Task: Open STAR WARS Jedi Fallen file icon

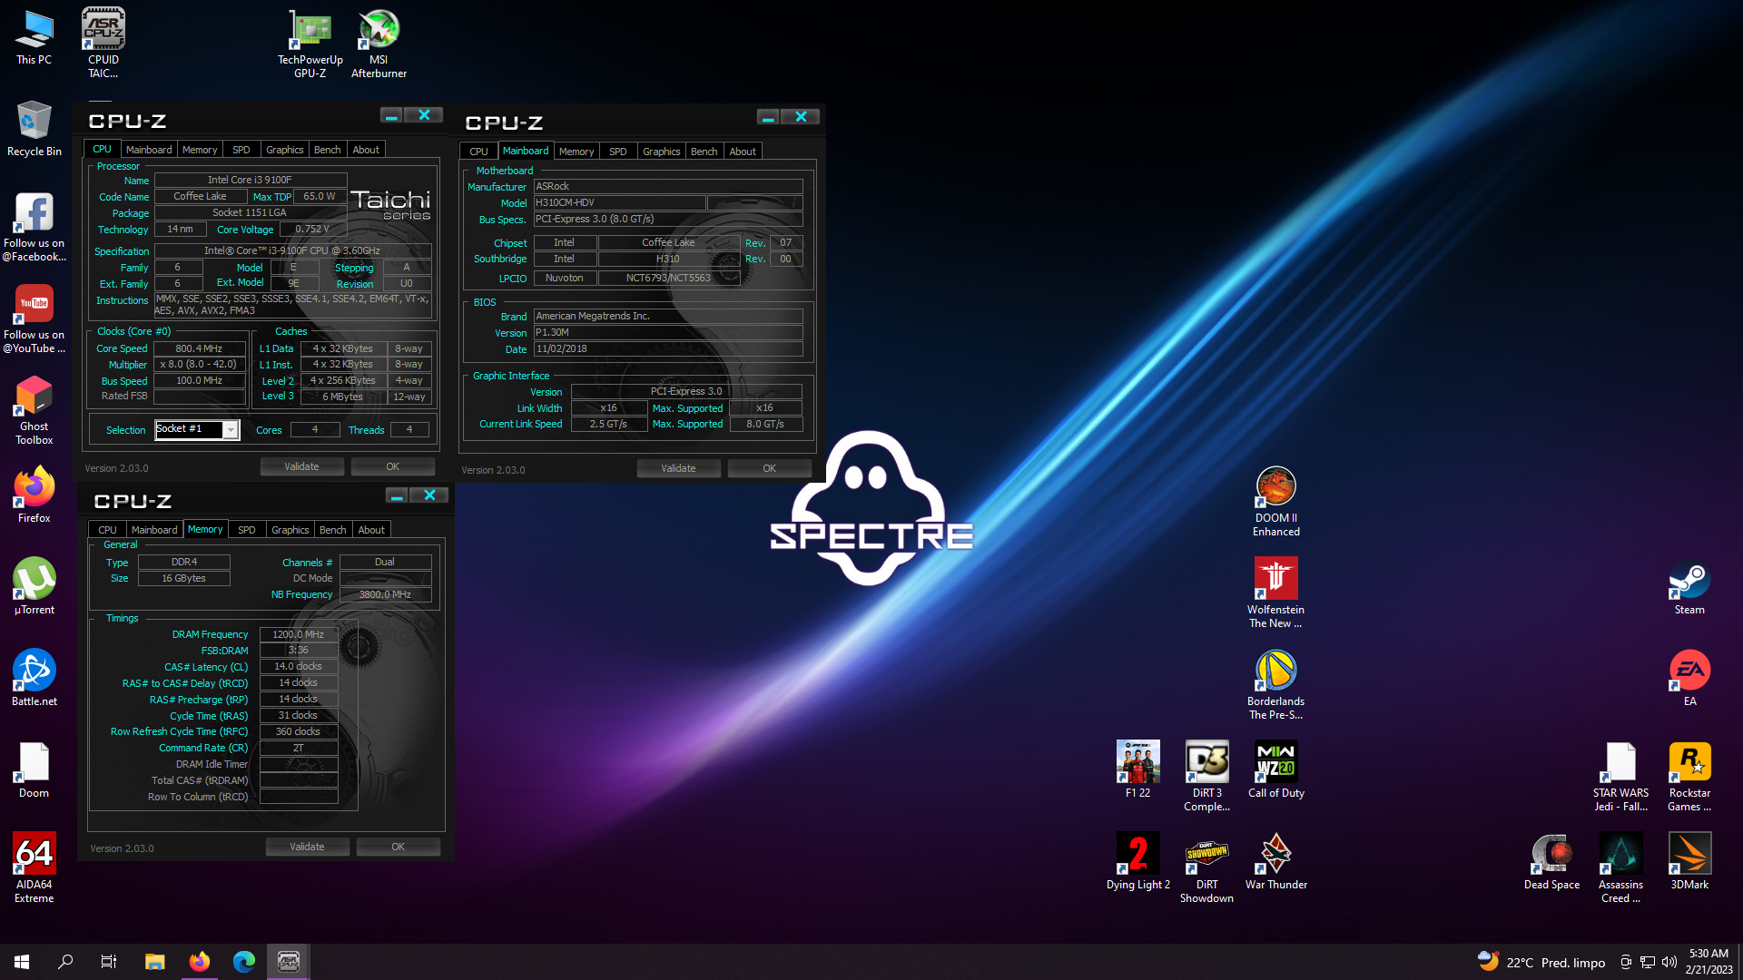Action: pos(1620,776)
